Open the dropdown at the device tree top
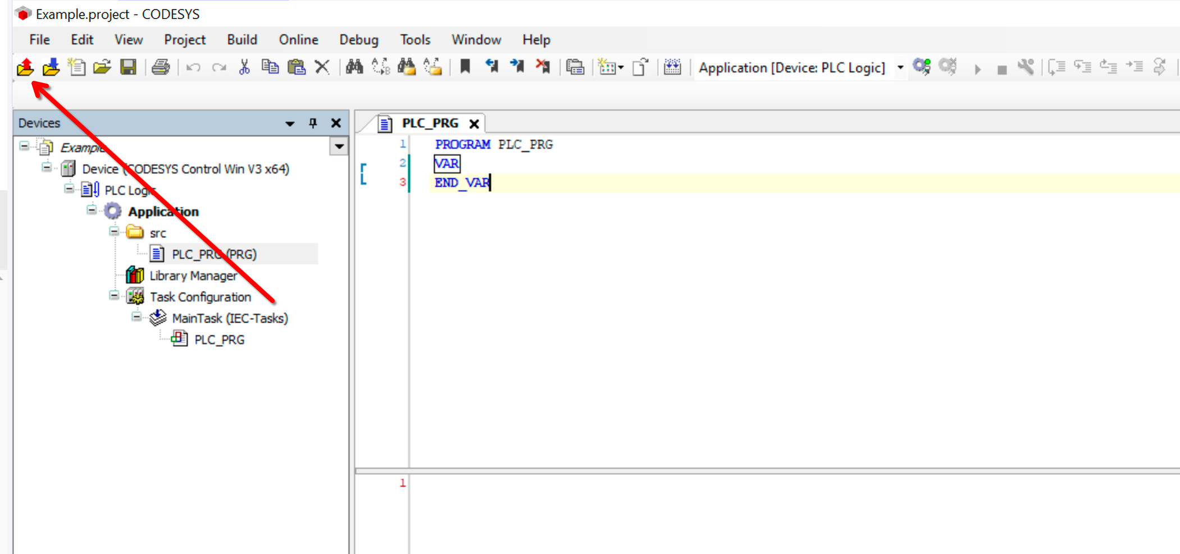Image resolution: width=1180 pixels, height=554 pixels. coord(339,146)
